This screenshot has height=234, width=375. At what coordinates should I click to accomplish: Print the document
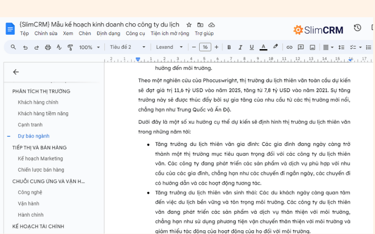[x=48, y=47]
